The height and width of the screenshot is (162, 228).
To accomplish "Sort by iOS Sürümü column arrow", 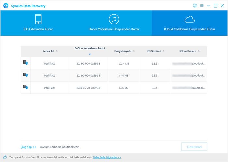I will click(x=164, y=51).
